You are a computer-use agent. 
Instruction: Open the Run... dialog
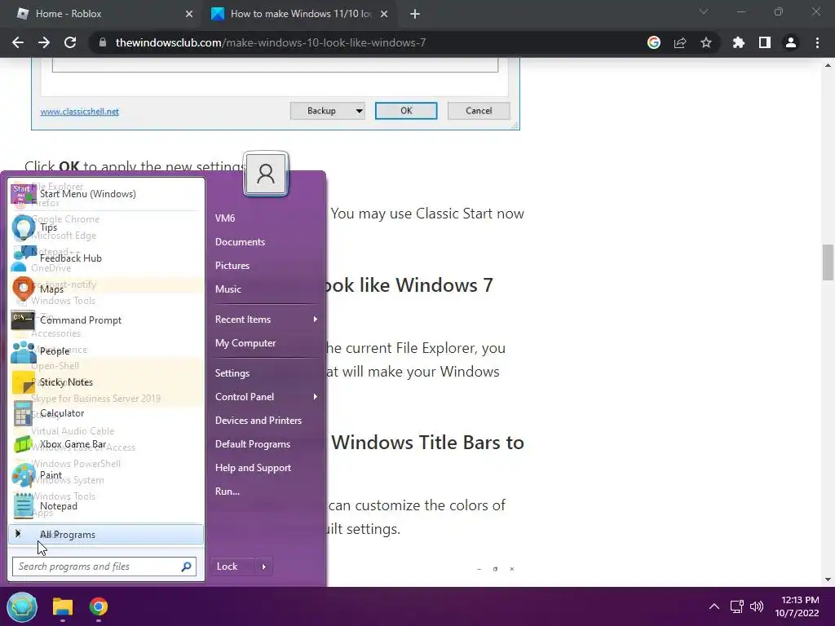pos(228,492)
